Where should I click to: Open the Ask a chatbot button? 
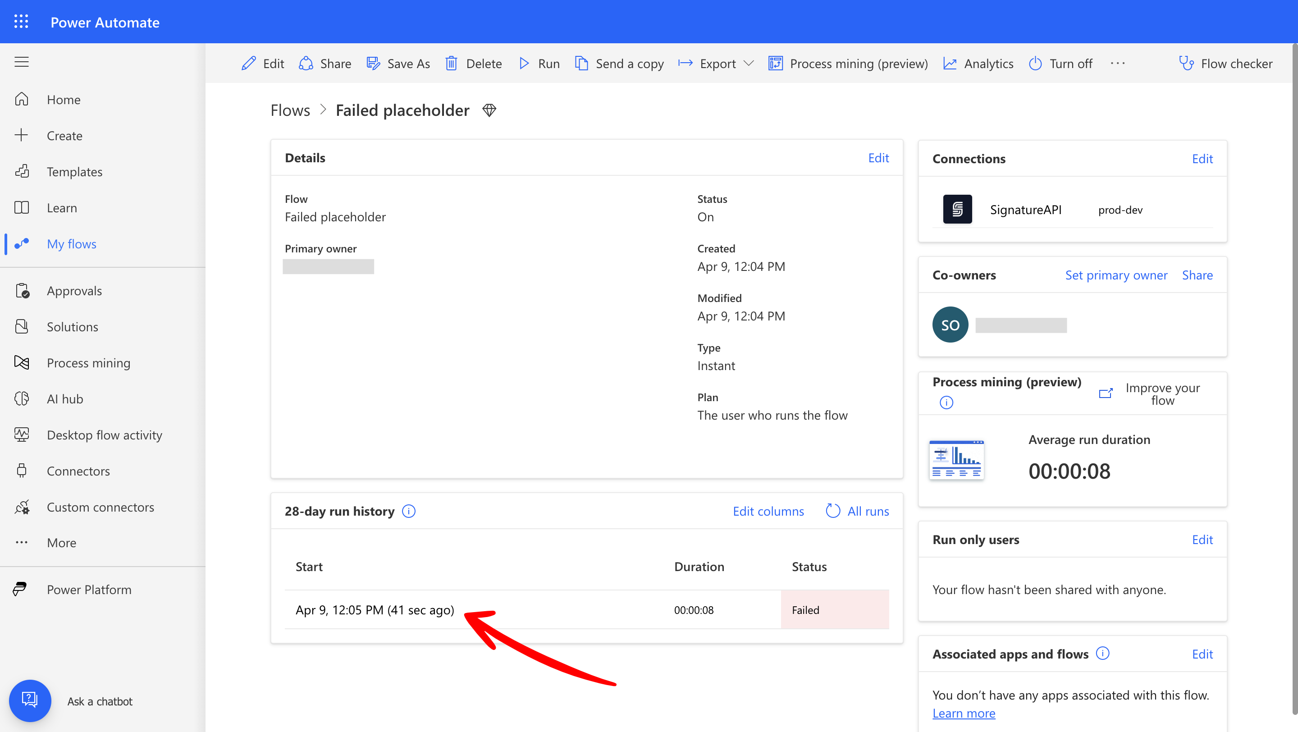click(30, 701)
